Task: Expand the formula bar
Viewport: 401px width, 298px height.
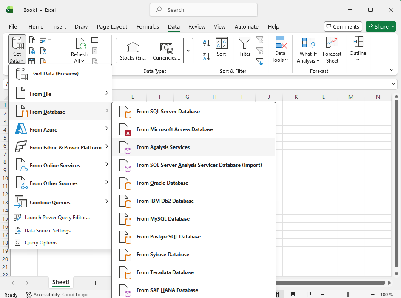Action: click(393, 83)
